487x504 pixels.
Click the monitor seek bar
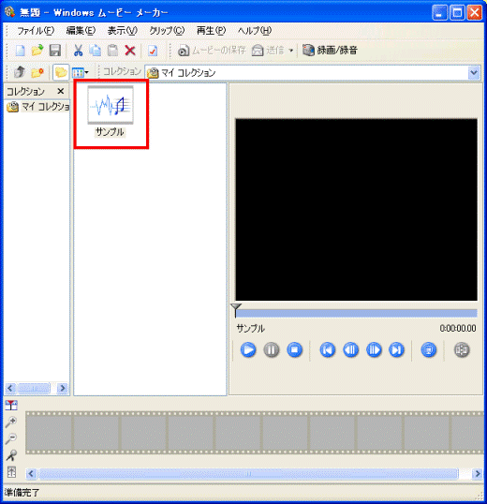pos(356,314)
